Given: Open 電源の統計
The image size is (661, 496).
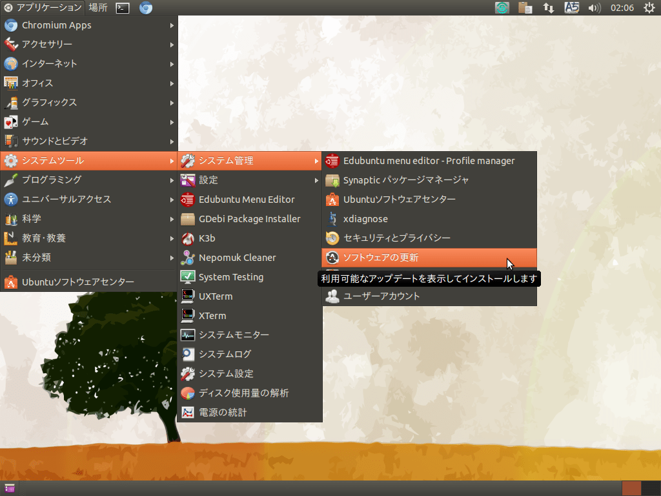Looking at the screenshot, I should pos(250,413).
